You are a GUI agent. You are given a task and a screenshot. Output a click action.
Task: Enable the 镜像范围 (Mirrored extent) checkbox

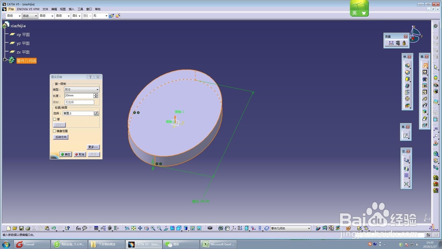point(54,131)
